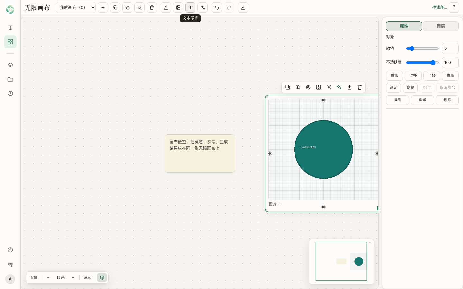Toggle the 背景 background option

tap(34, 277)
